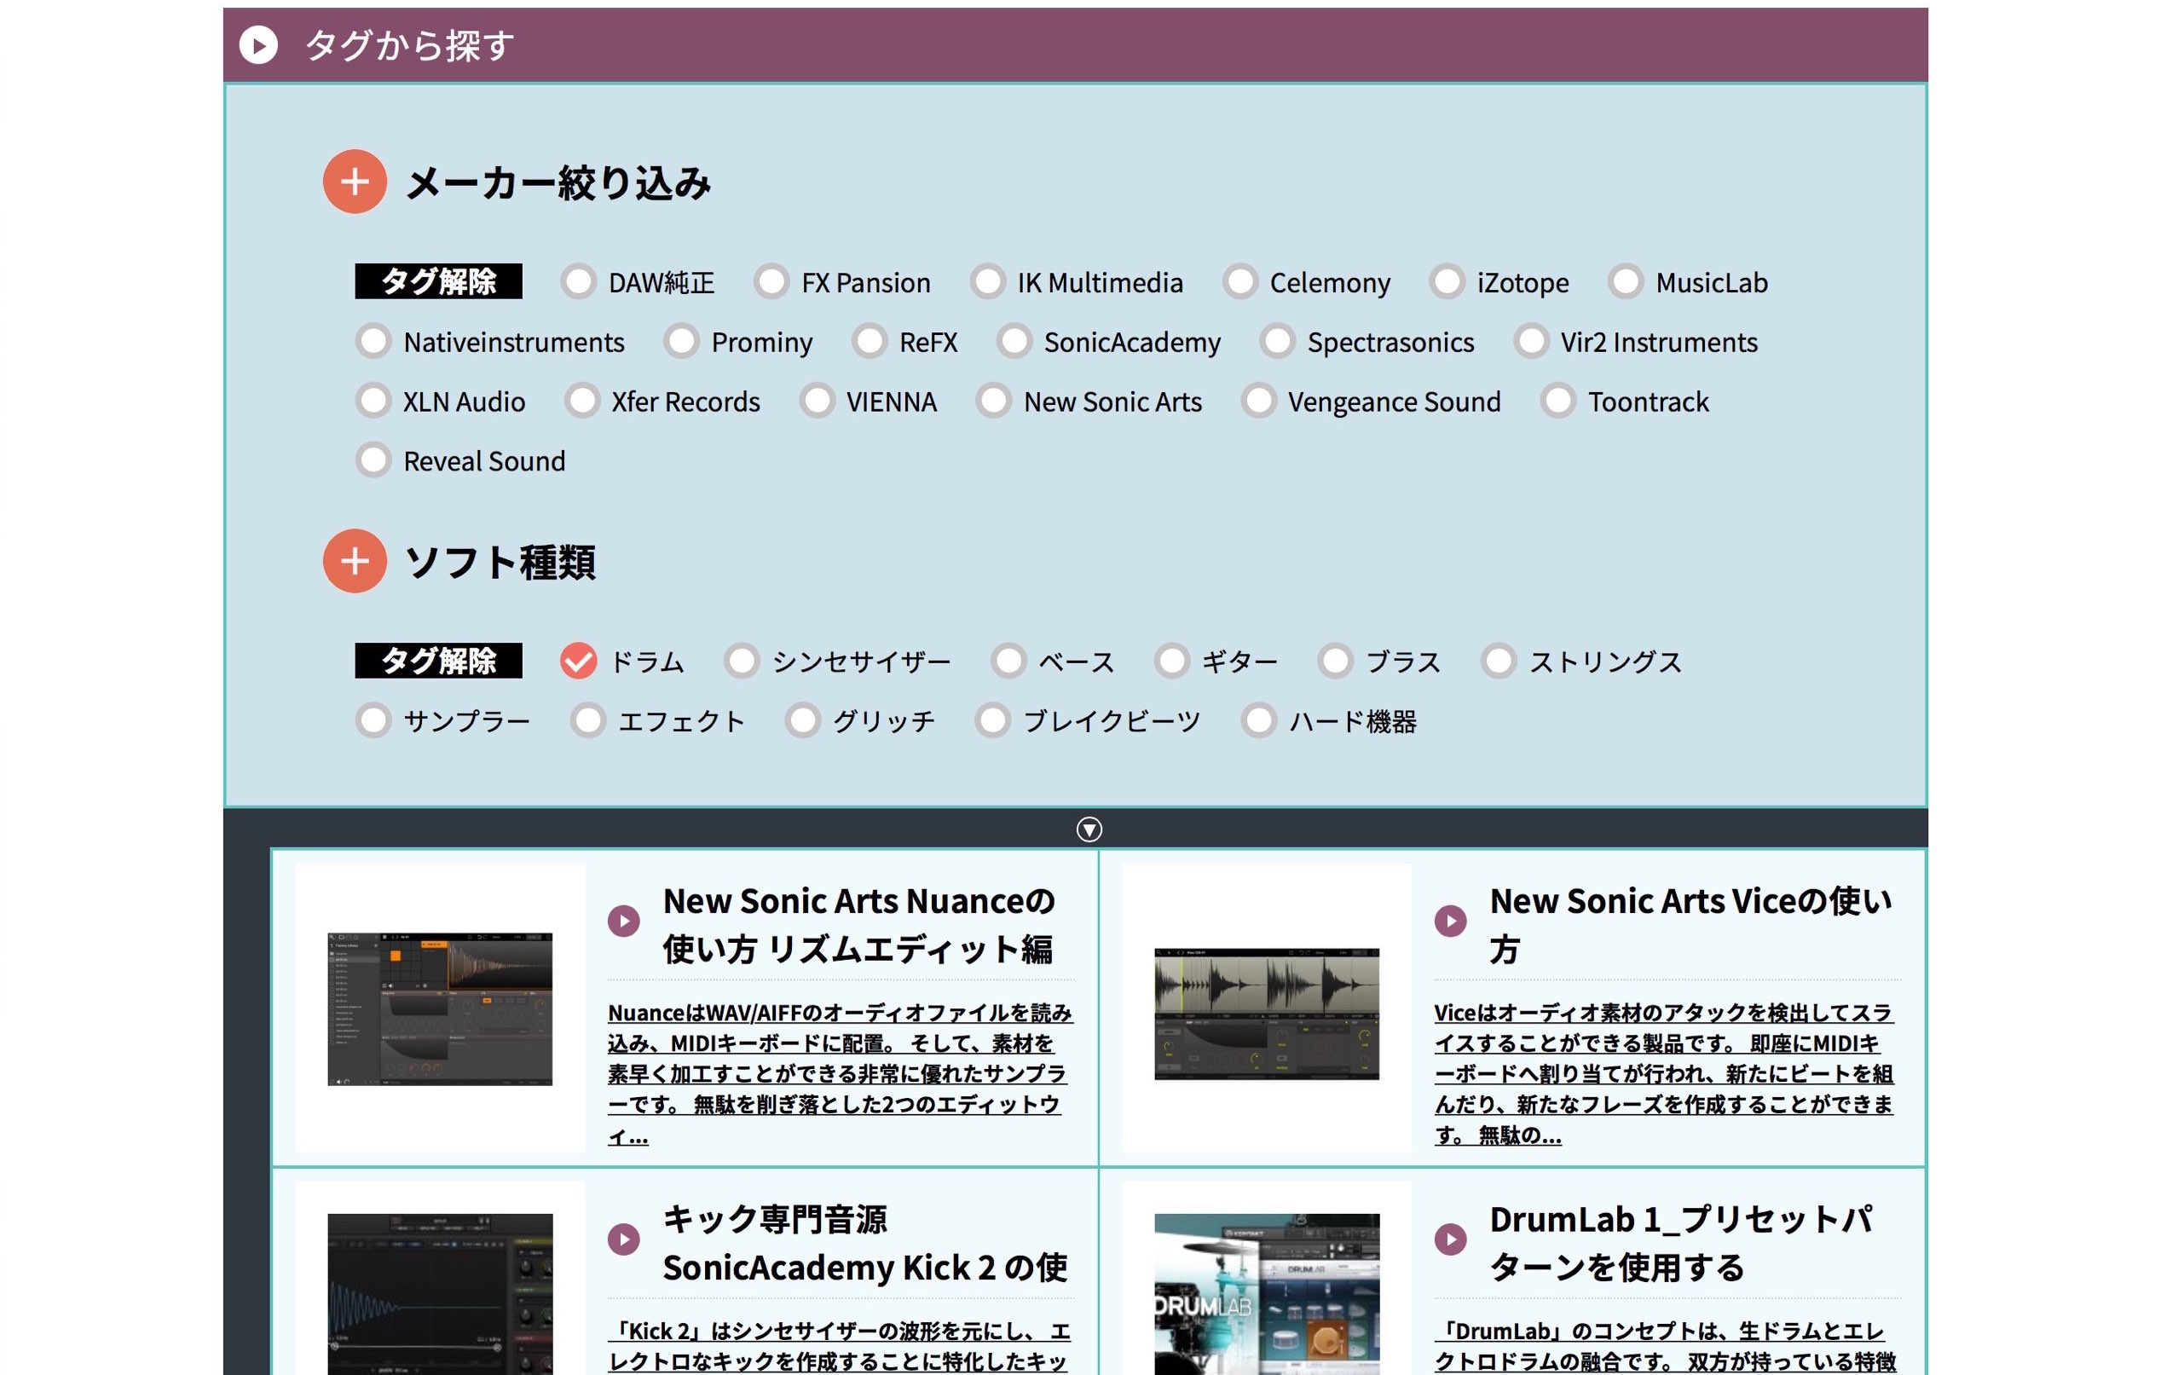Open キック専門音源 SonicAcademy Kick 2 title

[x=865, y=1243]
